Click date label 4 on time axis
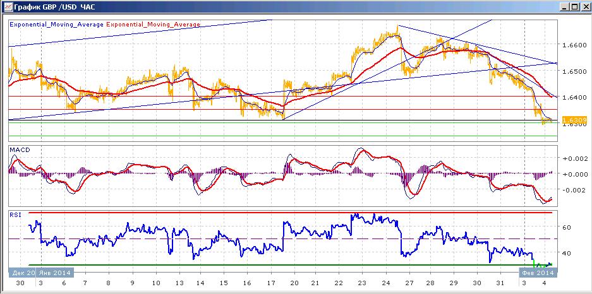This screenshot has width=592, height=294. pos(545,283)
